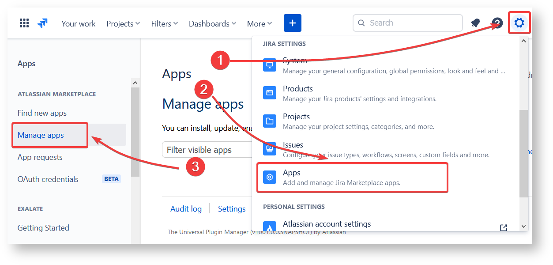Image resolution: width=553 pixels, height=265 pixels.
Task: Click the BETA badge next to OAuth credentials
Action: 111,179
